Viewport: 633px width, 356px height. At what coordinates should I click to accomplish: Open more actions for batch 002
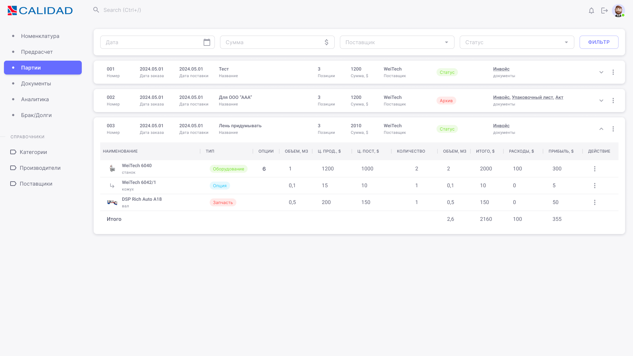(x=613, y=101)
